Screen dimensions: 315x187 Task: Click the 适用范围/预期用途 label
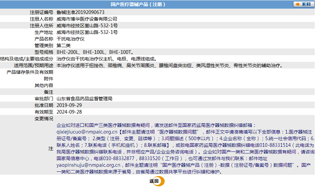pyautogui.click(x=34, y=65)
